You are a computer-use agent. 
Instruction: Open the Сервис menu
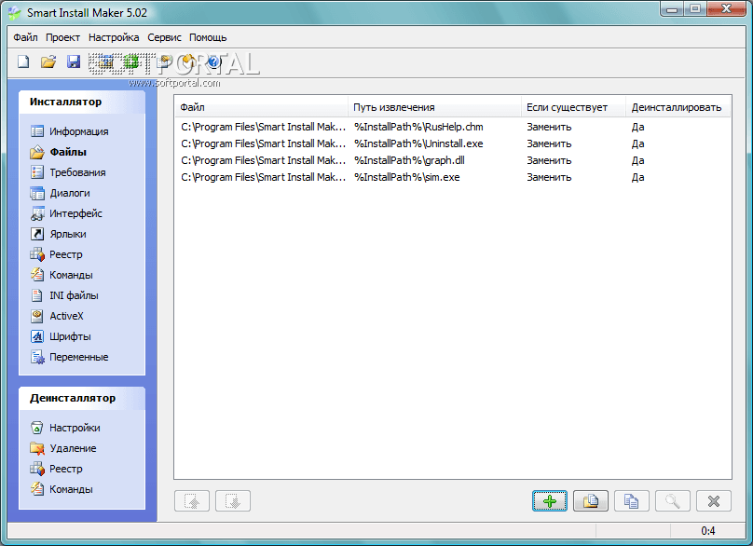pyautogui.click(x=164, y=37)
